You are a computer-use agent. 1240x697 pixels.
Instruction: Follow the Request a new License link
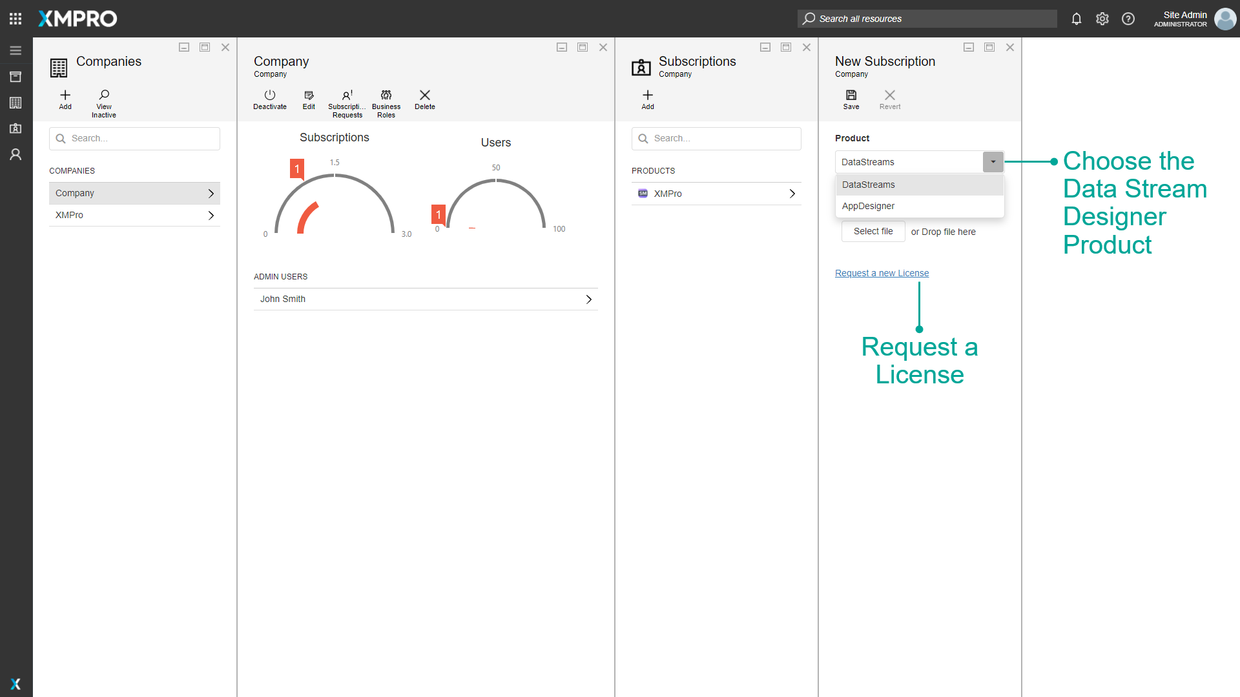[882, 273]
